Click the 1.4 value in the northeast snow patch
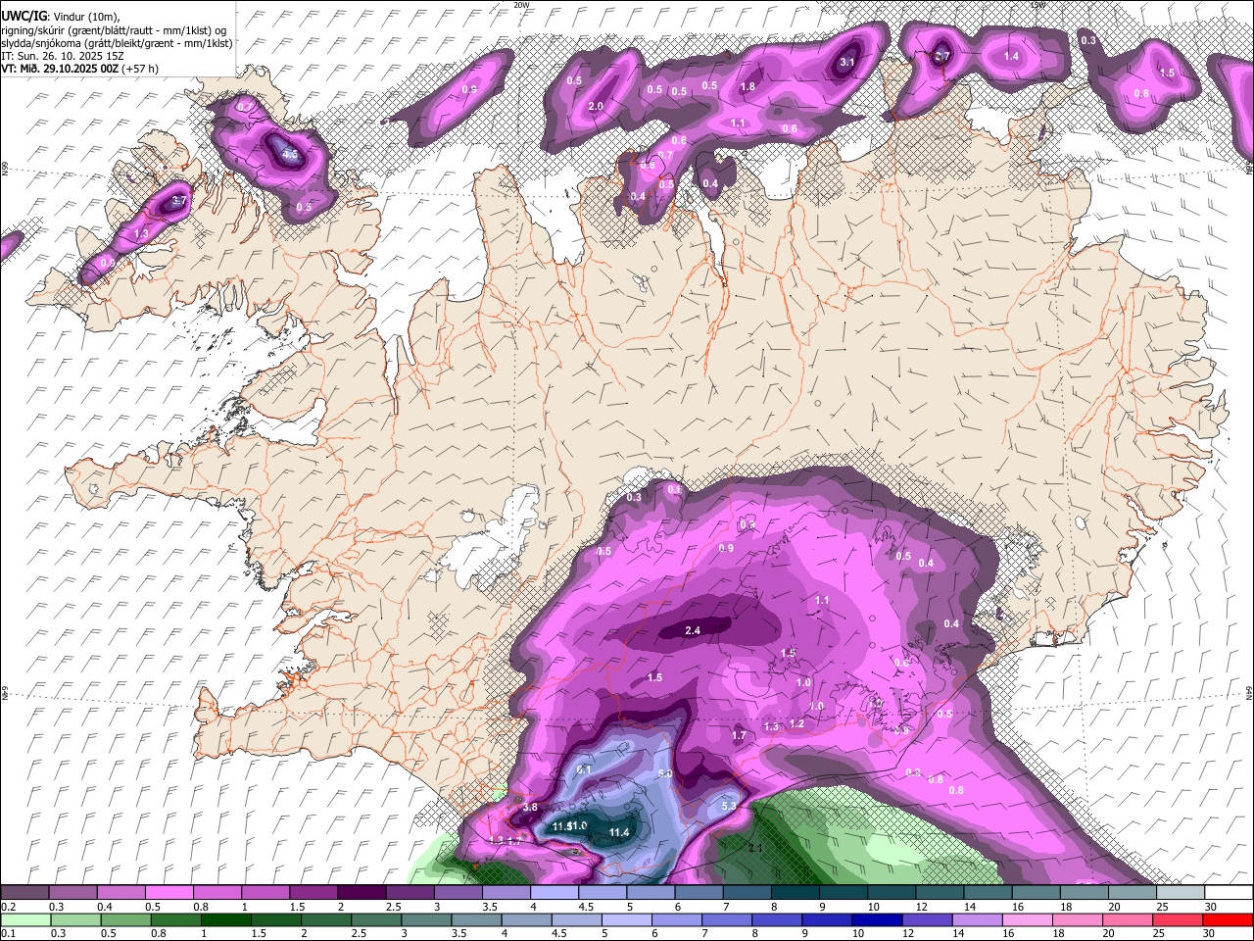Viewport: 1254px width, 941px height. [1011, 57]
